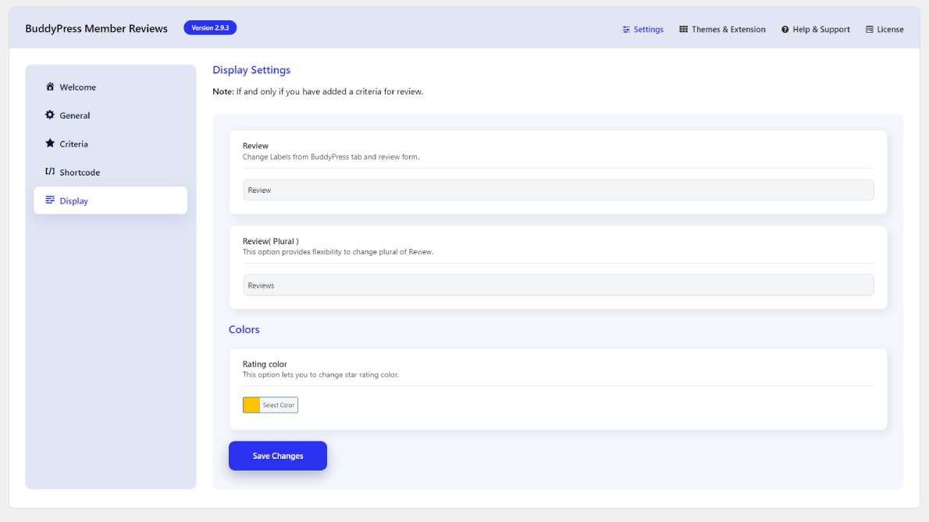Select the Display tab label
Screen dimensions: 929x522
point(73,201)
